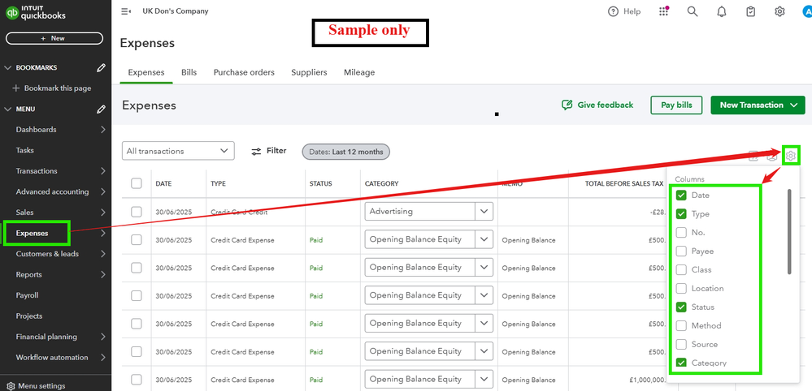Click the Pay bills button

[676, 105]
